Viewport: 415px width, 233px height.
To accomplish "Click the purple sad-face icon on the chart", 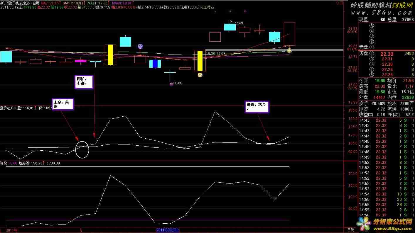I will tap(140, 46).
